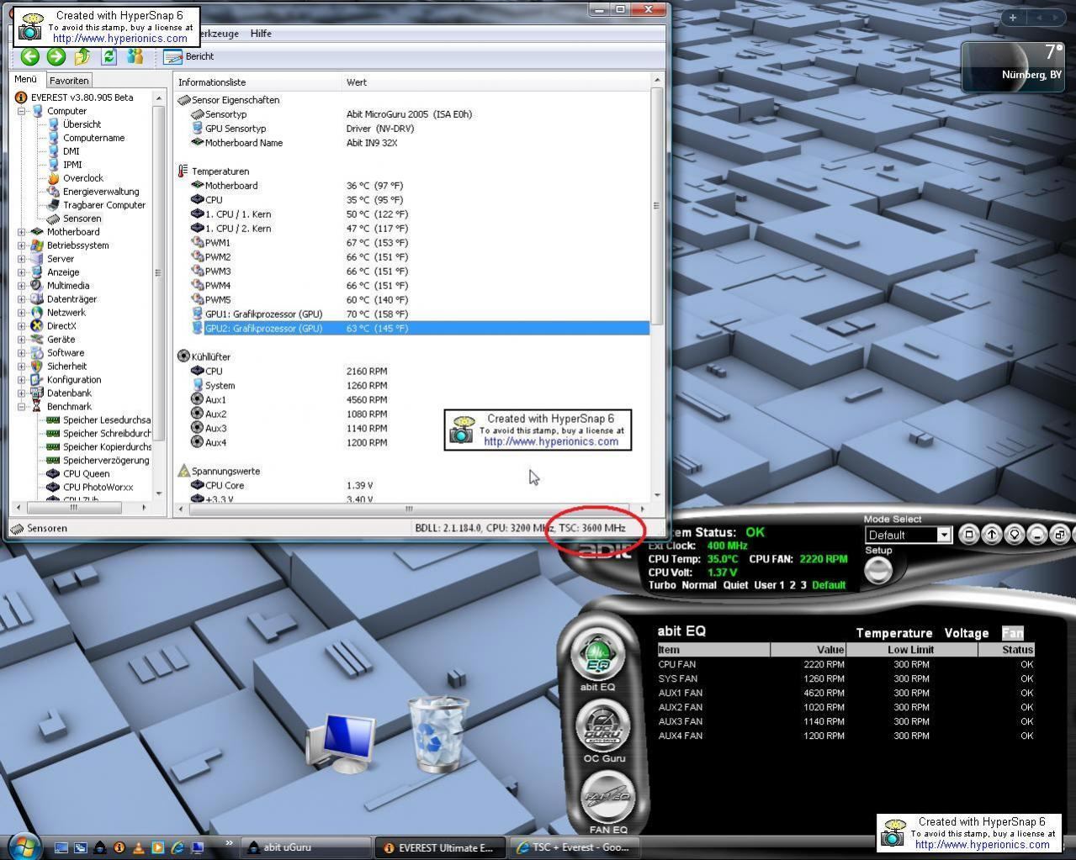The image size is (1076, 860).
Task: Click the up-arrow round button in uGuru
Action: coord(992,535)
